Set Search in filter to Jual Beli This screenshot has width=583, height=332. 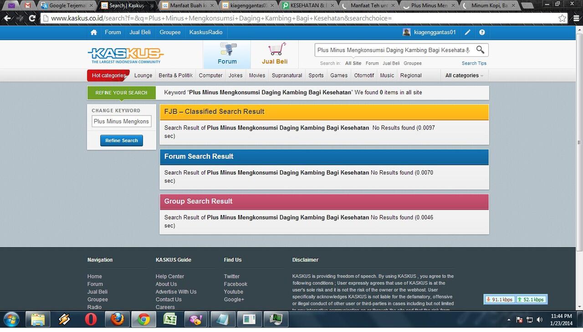pyautogui.click(x=391, y=63)
